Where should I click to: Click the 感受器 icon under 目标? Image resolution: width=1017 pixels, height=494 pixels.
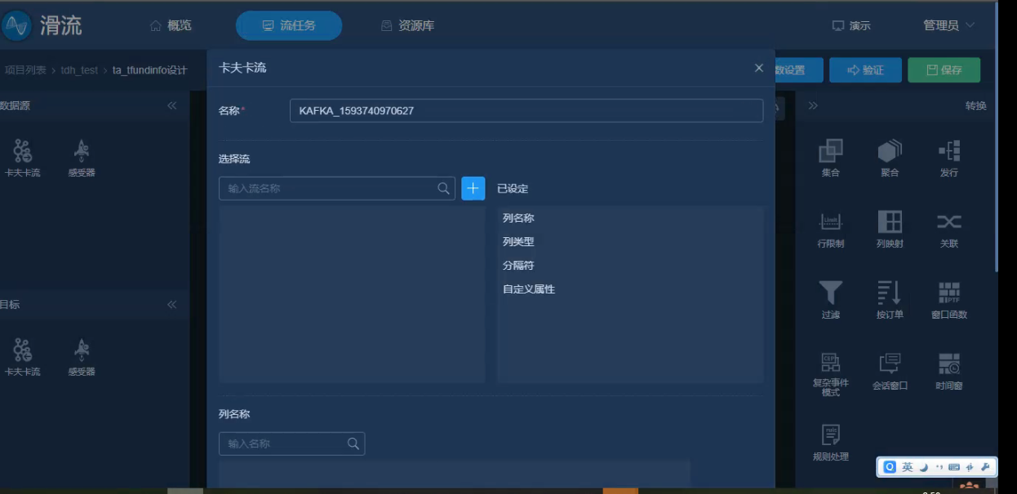click(x=82, y=351)
